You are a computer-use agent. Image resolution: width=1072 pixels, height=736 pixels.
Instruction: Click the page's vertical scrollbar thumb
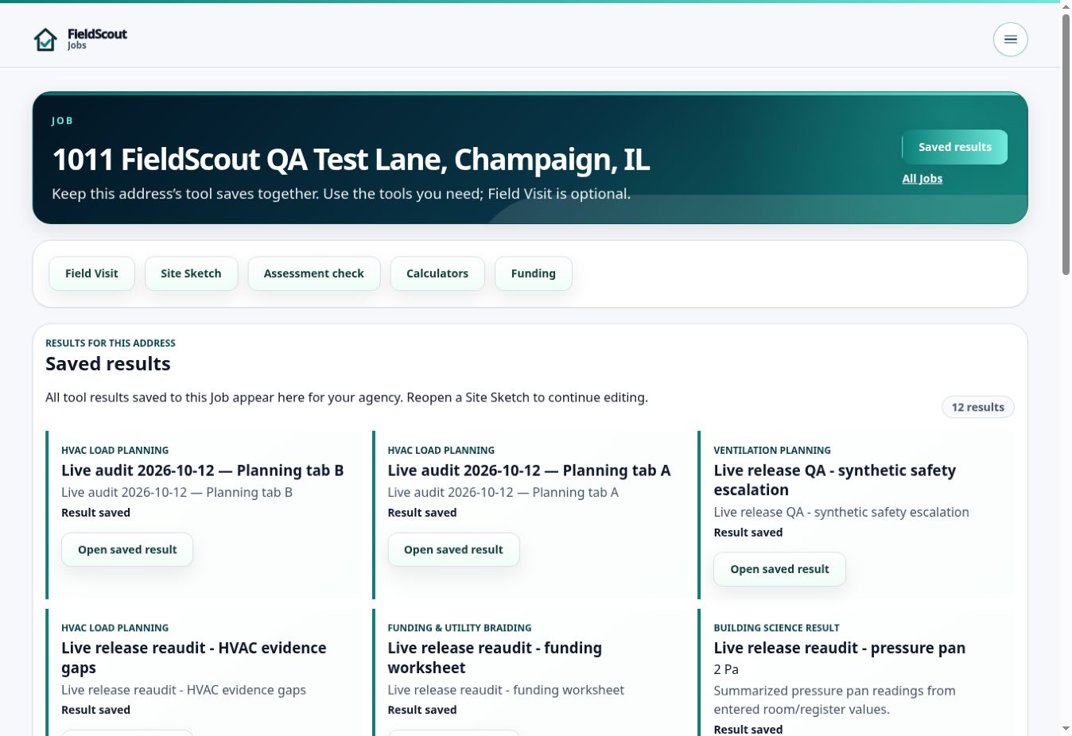point(1066,143)
